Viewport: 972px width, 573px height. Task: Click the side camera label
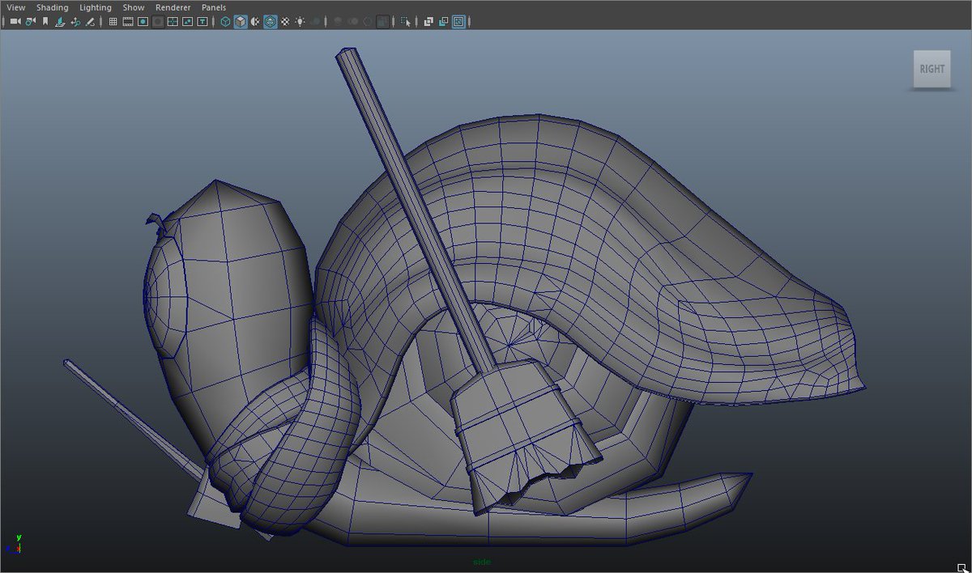[480, 560]
